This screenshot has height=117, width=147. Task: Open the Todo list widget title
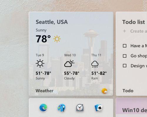pyautogui.click(x=133, y=22)
